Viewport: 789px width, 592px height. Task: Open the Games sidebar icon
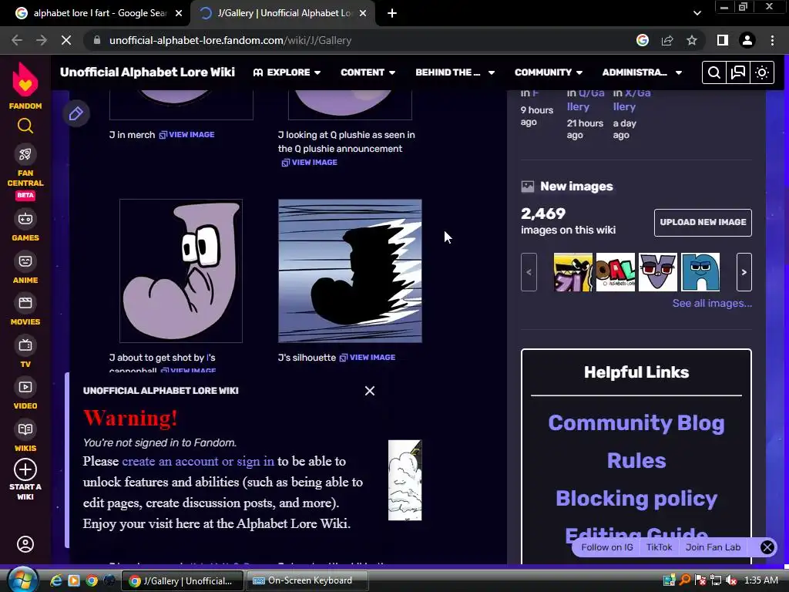(25, 219)
